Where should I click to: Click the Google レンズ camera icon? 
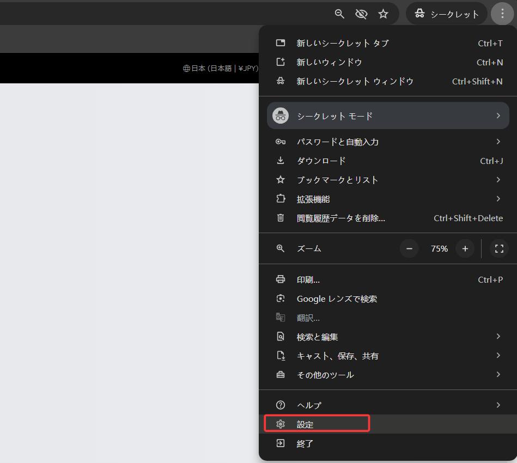pyautogui.click(x=281, y=298)
